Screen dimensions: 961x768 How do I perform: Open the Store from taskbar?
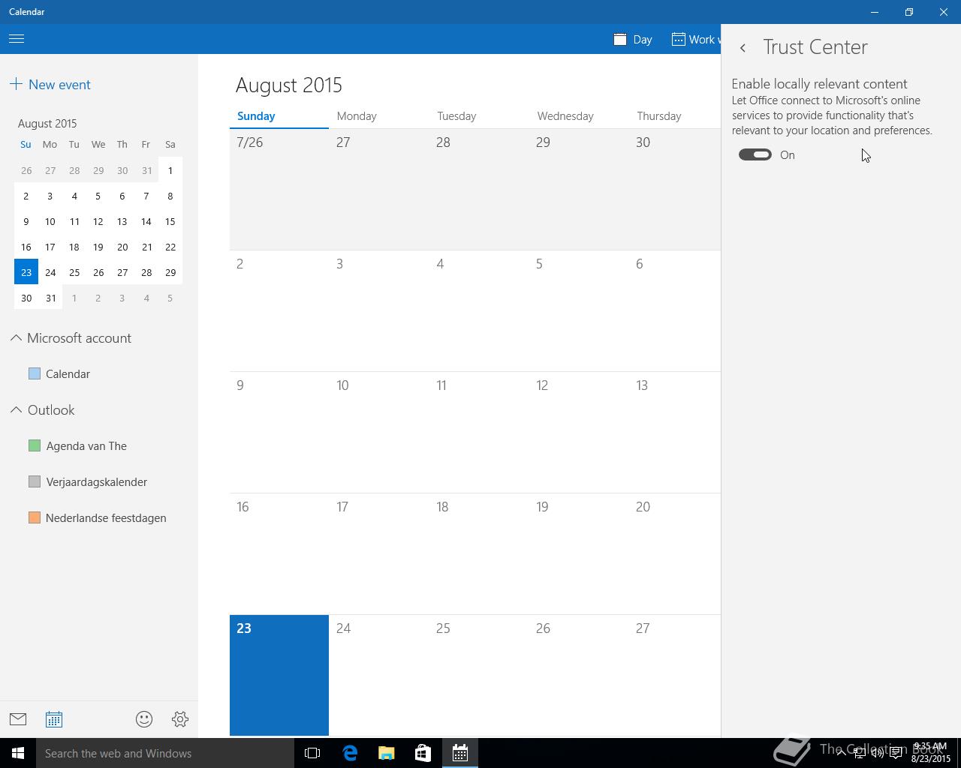[x=423, y=753]
